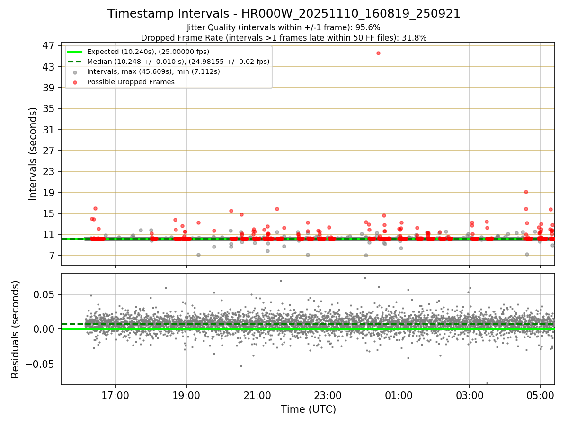Click the Time (UTC) x-axis label
Image resolution: width=568 pixels, height=426 pixels.
click(308, 409)
